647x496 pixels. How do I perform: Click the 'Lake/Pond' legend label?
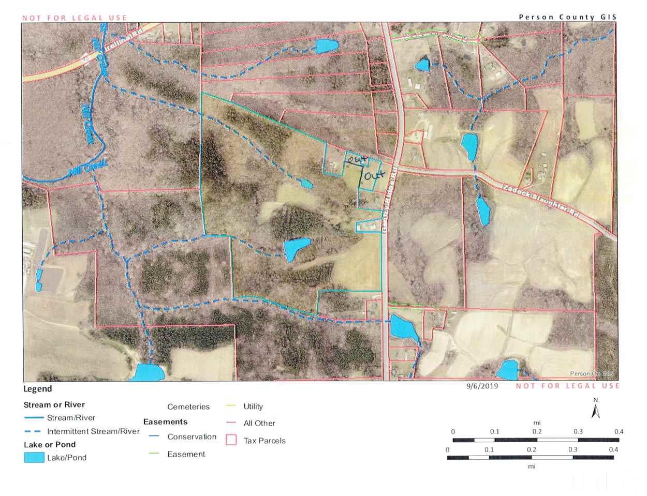coord(67,458)
